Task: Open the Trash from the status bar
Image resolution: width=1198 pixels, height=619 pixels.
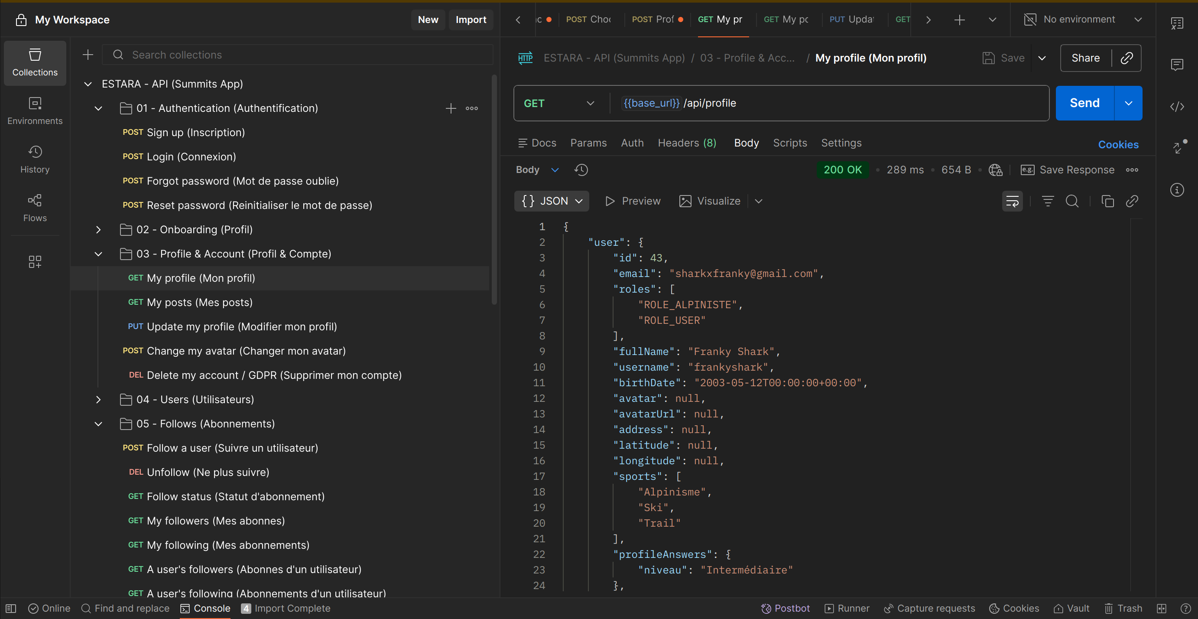Action: point(1123,608)
